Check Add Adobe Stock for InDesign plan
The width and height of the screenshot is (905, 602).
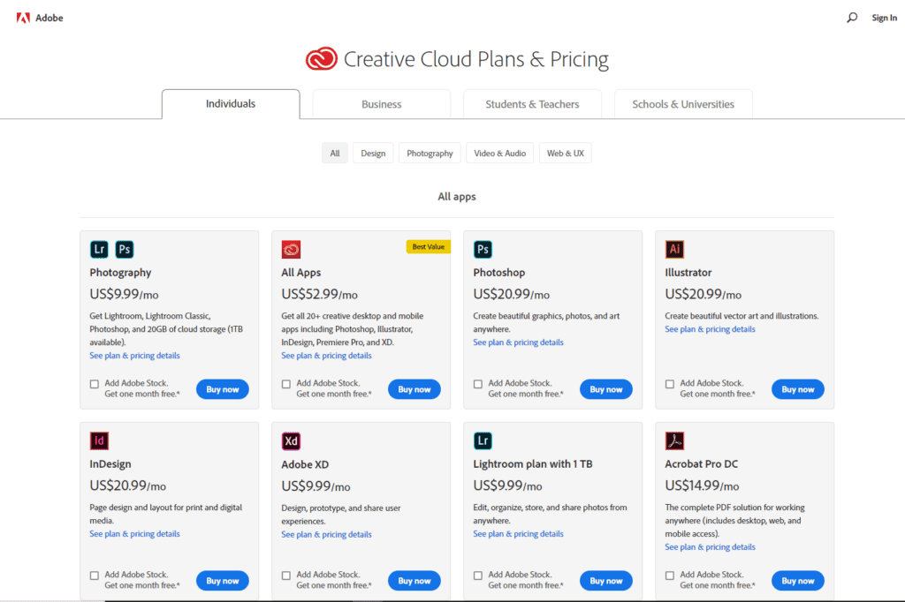[x=94, y=576]
